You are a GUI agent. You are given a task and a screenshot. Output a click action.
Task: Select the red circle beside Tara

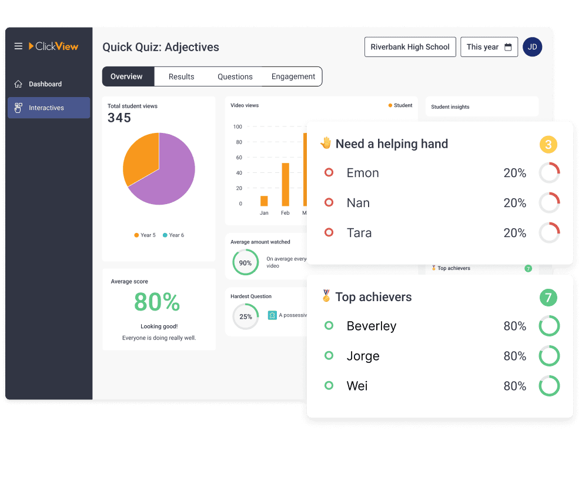coord(329,232)
